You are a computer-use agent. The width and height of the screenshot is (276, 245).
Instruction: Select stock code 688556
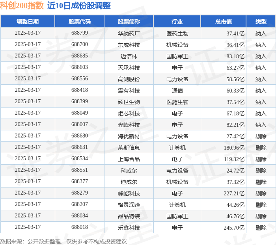[x=80, y=79]
